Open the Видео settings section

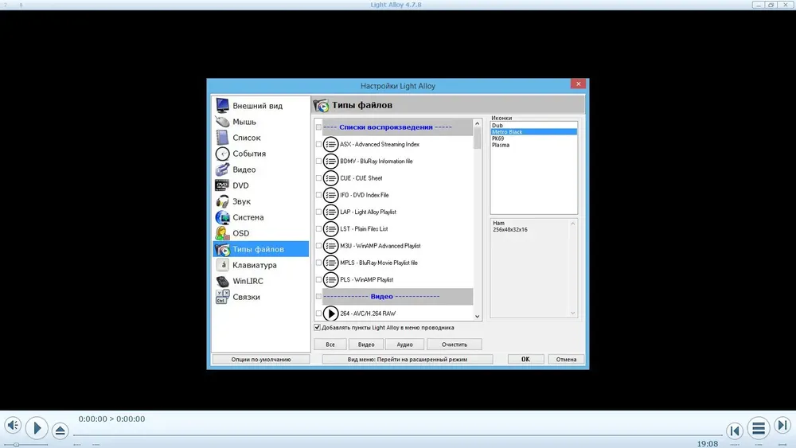(260, 169)
